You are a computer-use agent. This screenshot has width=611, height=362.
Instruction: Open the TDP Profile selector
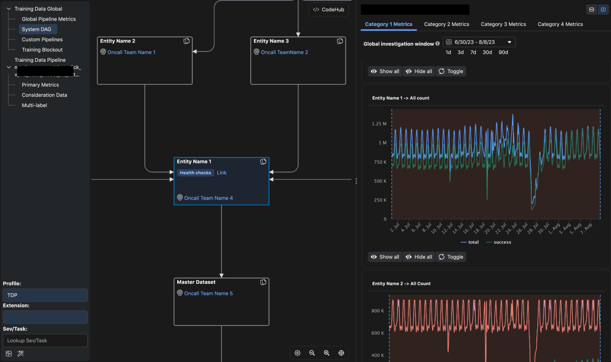[45, 295]
